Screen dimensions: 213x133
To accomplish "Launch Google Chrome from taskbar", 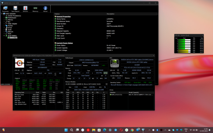I will tap(132, 130).
